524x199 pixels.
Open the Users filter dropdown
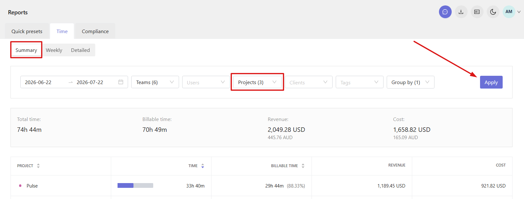pyautogui.click(x=206, y=82)
